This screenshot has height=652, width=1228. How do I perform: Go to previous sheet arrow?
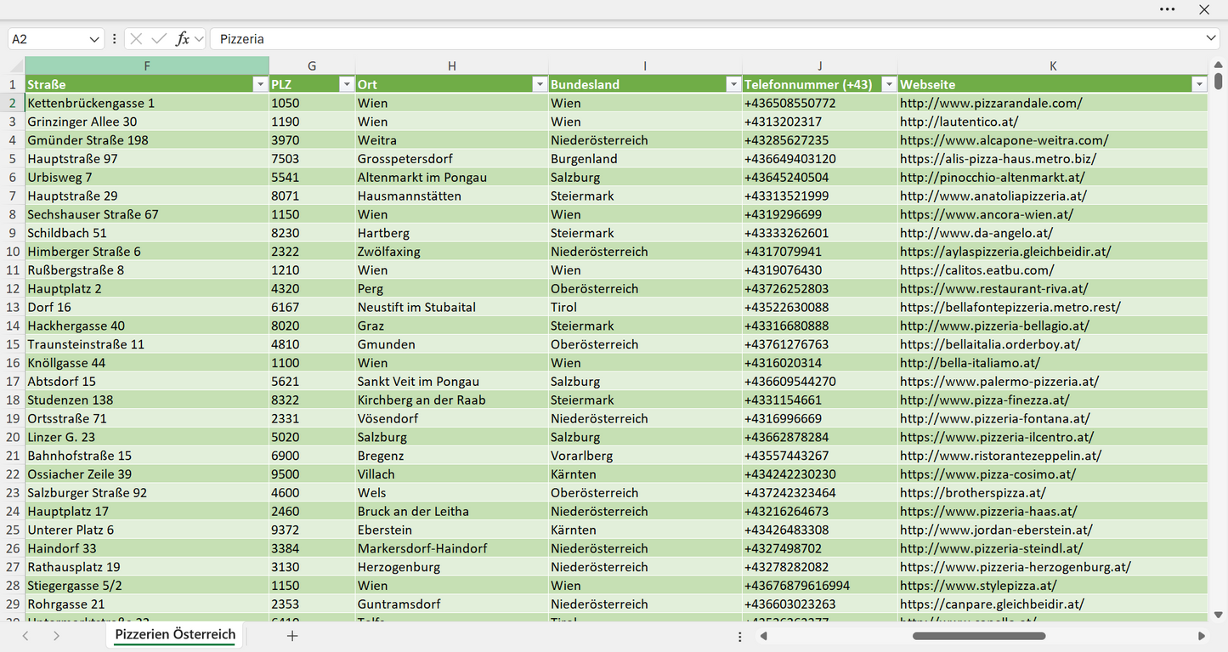coord(25,635)
